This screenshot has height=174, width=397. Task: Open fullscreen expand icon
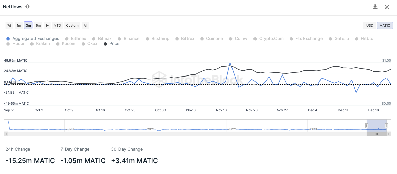(x=387, y=7)
